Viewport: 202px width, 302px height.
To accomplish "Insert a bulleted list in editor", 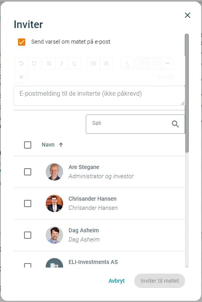I will (93, 63).
